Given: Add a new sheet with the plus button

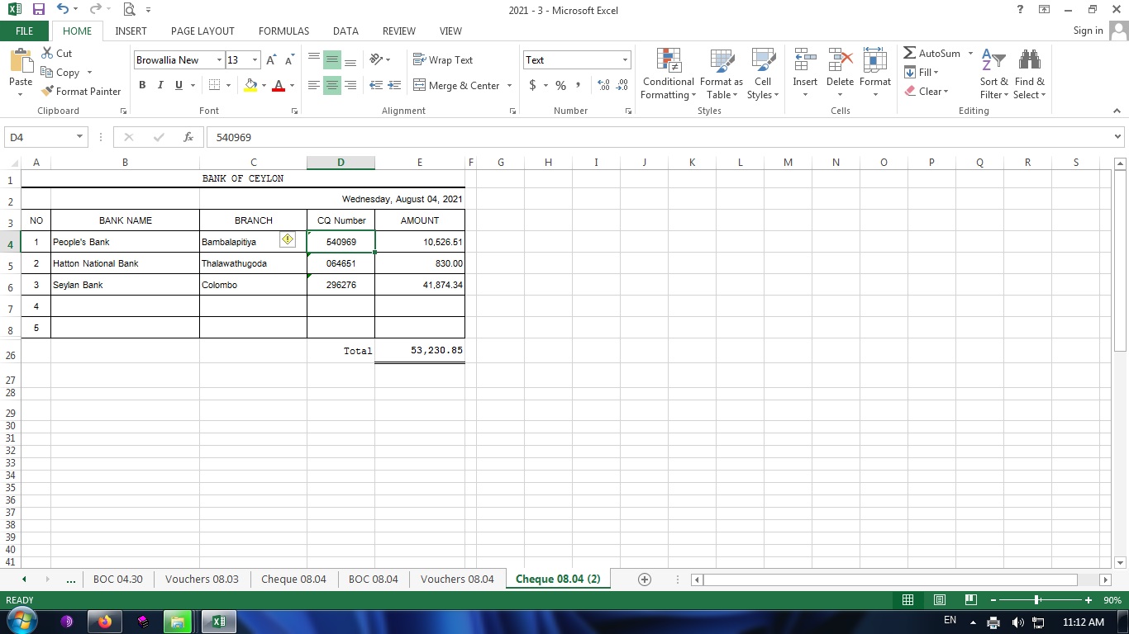Looking at the screenshot, I should pyautogui.click(x=645, y=579).
